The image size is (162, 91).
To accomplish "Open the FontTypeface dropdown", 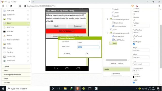I will point(136,32).
